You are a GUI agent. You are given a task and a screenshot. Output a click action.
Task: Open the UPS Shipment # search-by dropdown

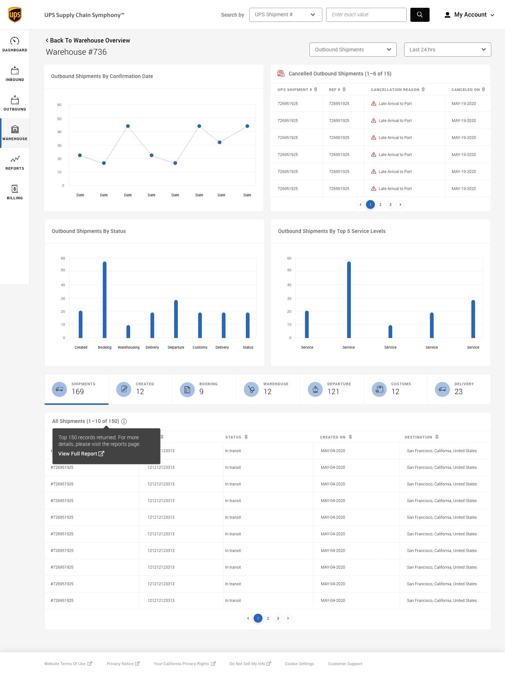(286, 15)
